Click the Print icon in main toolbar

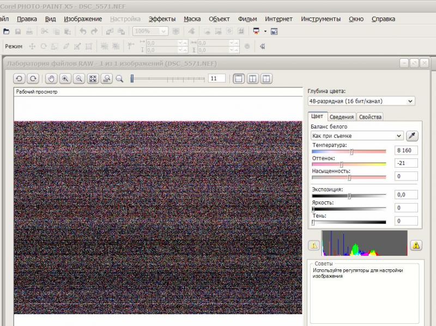[x=29, y=32]
